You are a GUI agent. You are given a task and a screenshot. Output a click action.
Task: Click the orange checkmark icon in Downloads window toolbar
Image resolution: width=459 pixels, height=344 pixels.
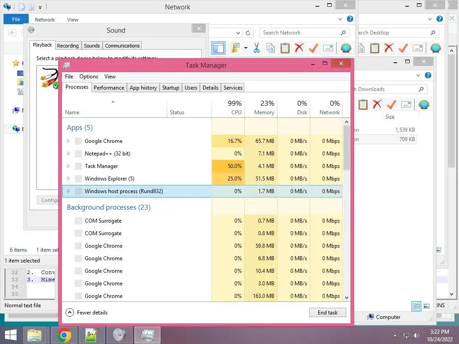(x=391, y=104)
